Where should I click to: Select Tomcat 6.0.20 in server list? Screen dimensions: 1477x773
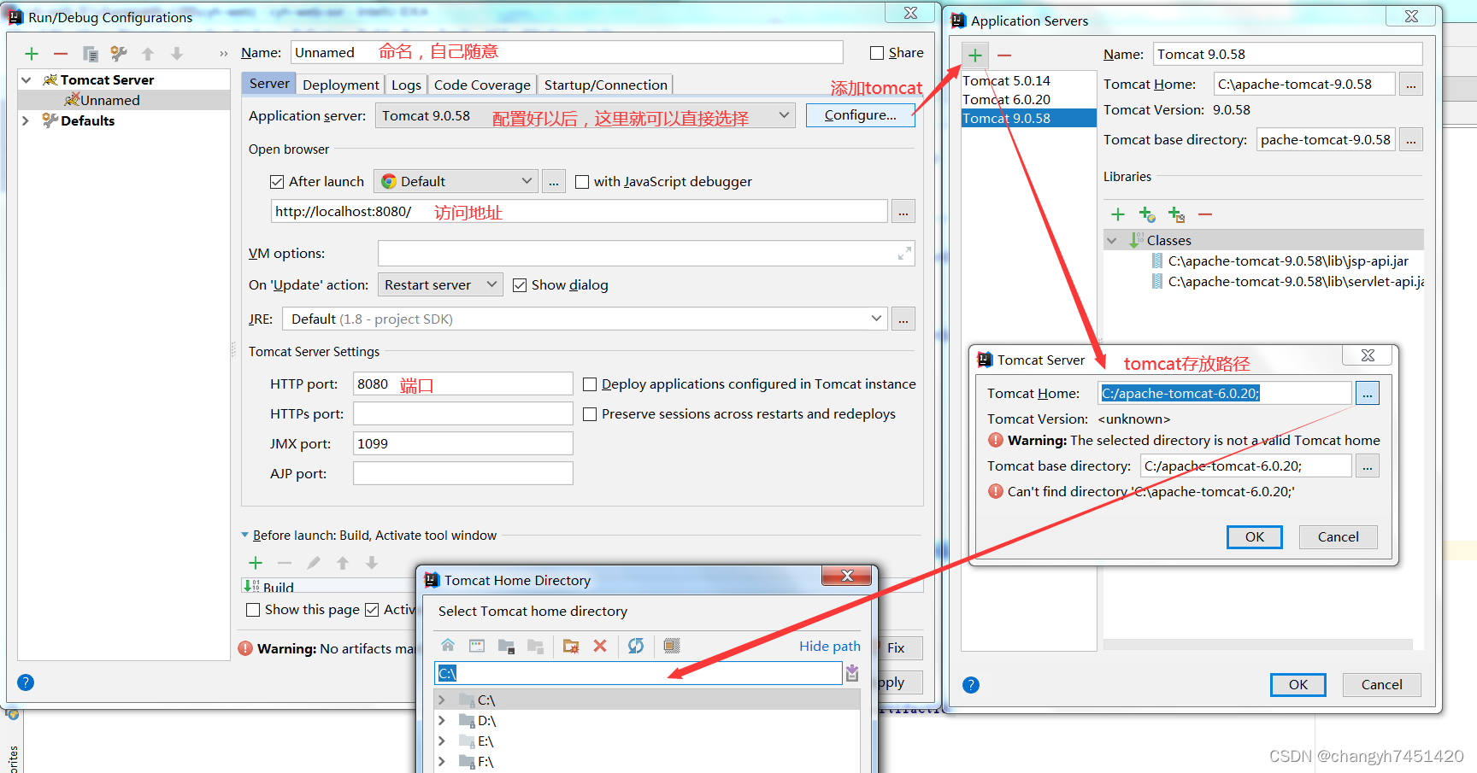pos(1029,99)
